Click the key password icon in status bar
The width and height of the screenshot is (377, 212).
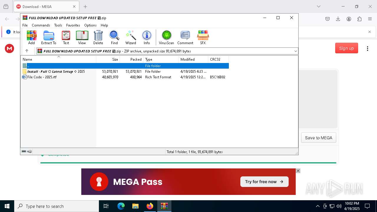click(29, 152)
